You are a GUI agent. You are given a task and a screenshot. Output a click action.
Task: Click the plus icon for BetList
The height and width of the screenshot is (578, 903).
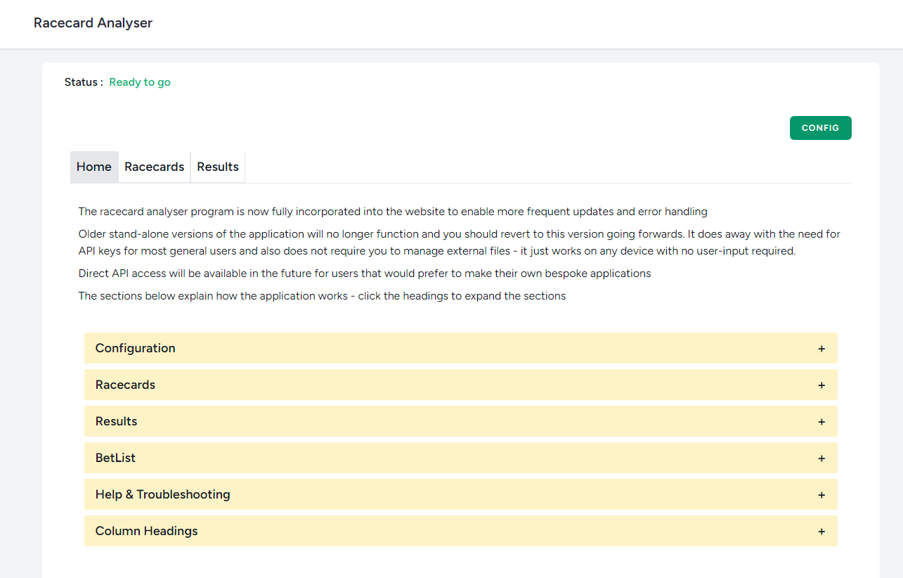point(821,458)
